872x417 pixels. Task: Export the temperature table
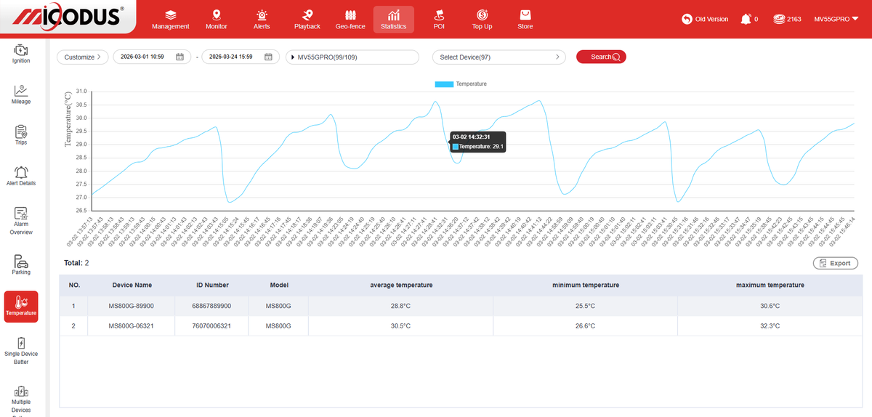[836, 263]
